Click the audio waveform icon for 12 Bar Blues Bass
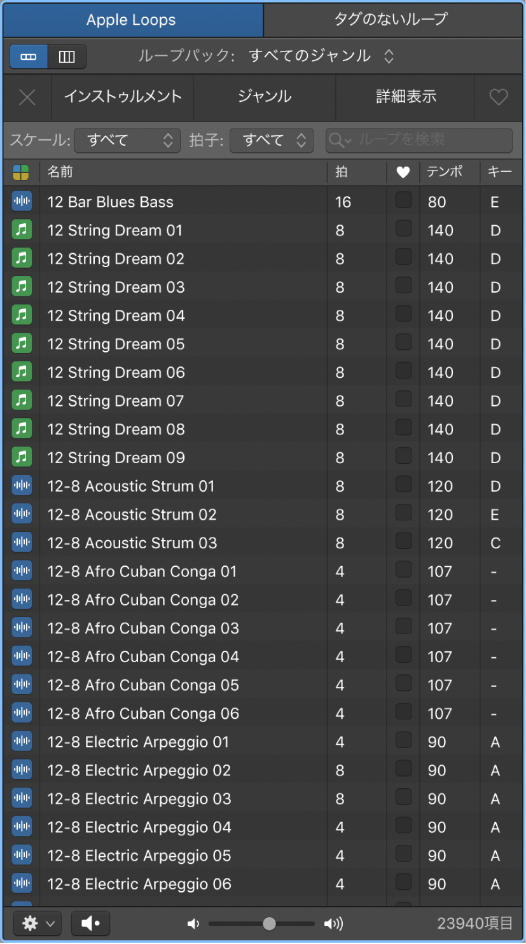 (x=22, y=202)
